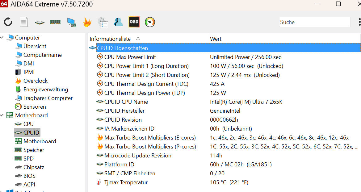Click the CPU chip toolbar icon

coord(39,22)
